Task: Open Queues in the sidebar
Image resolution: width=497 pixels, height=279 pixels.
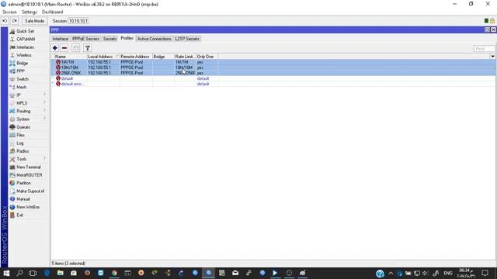Action: pos(23,127)
